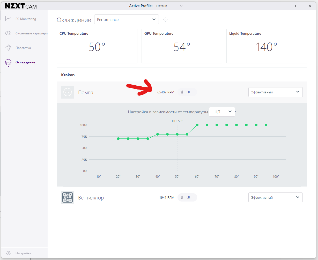Click the purple cooling icon in sidebar

8,62
